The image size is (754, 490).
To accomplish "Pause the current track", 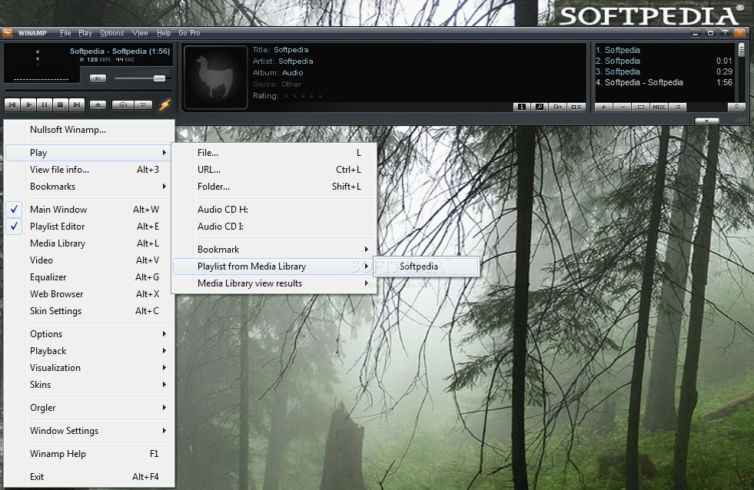I will (45, 104).
